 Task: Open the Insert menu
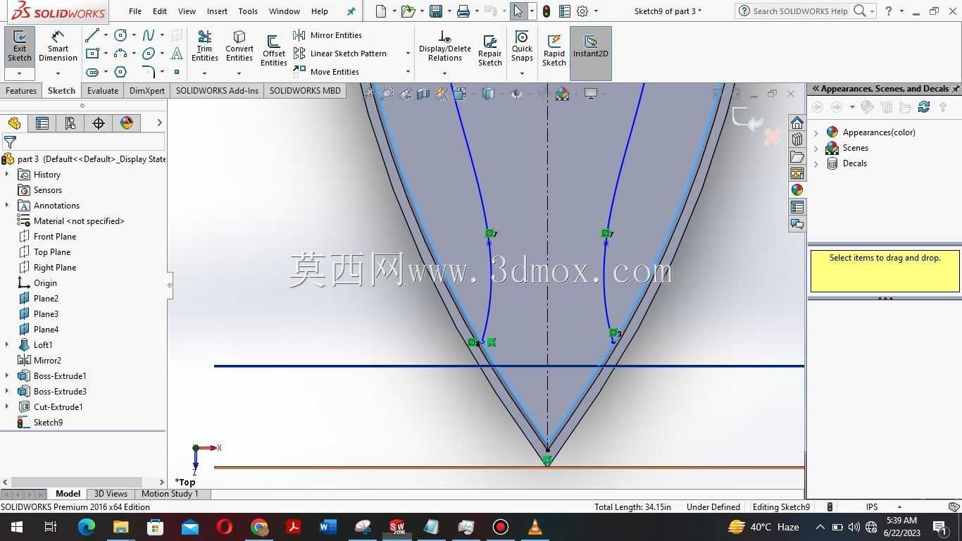click(217, 11)
